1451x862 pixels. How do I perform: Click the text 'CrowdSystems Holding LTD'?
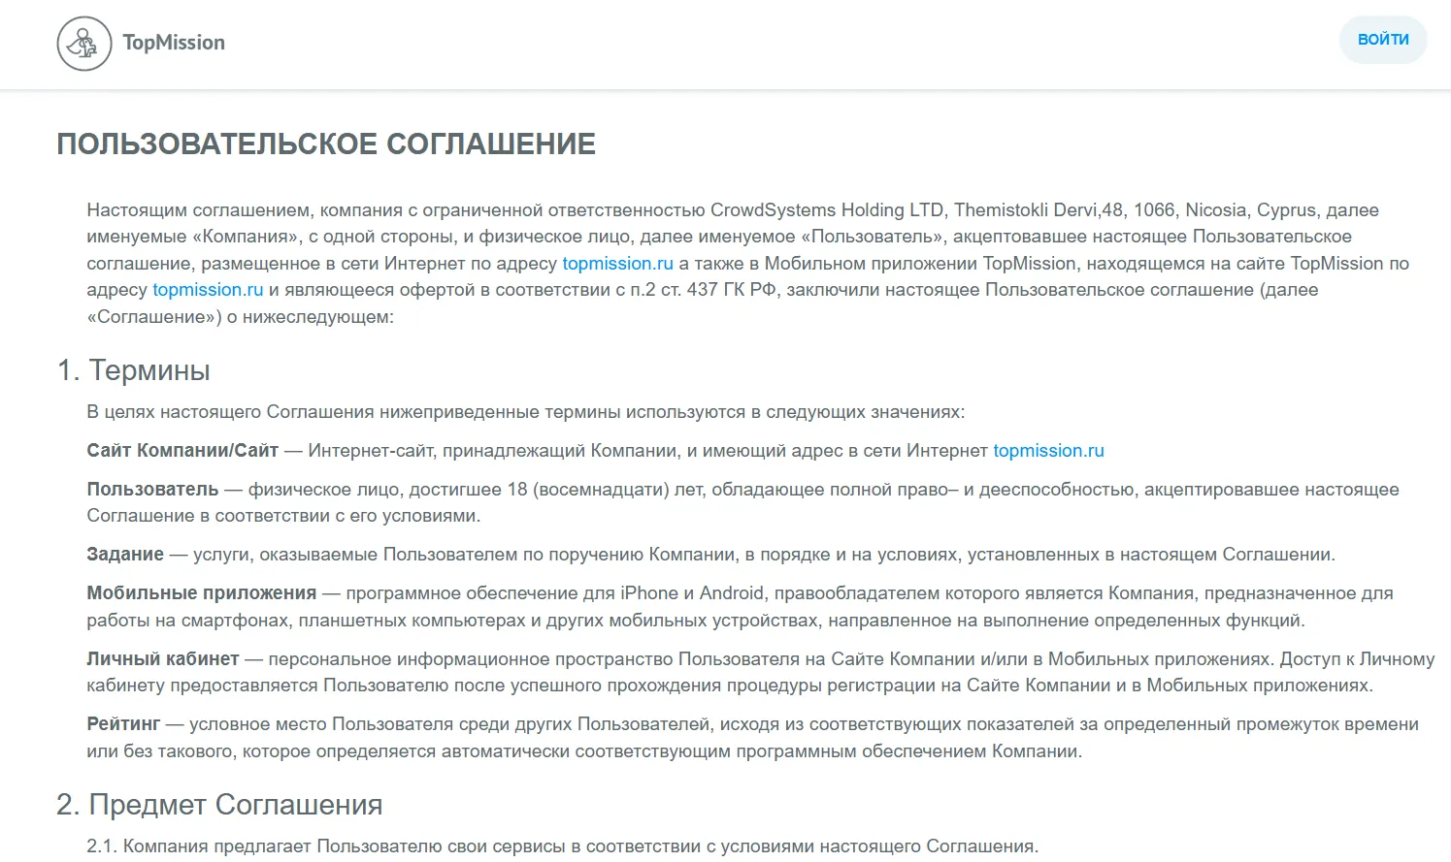pyautogui.click(x=827, y=210)
